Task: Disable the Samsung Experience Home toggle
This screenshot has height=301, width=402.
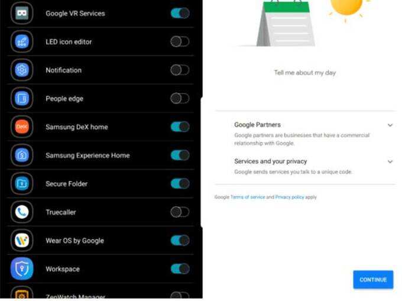Action: [x=180, y=155]
